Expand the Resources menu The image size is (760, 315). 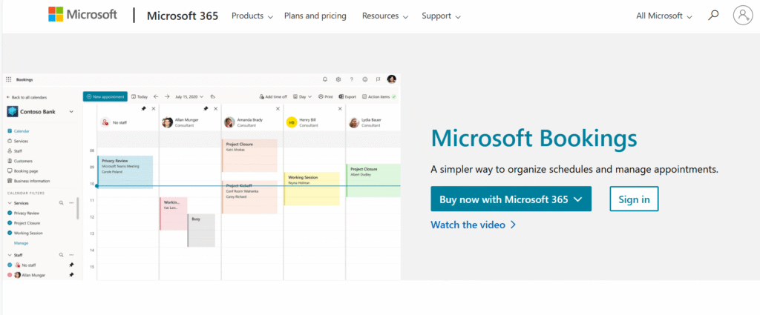click(385, 16)
